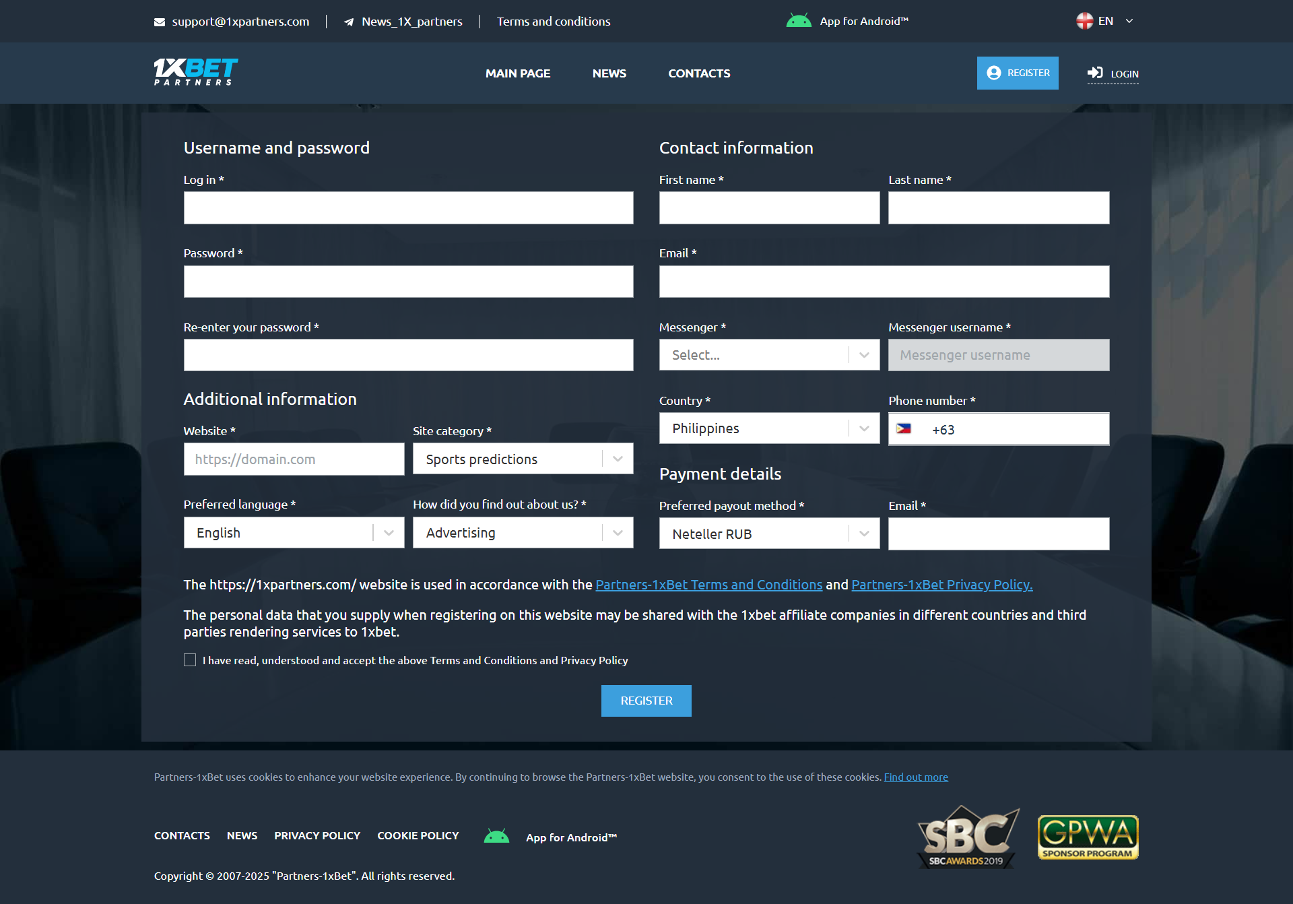Focus the Log in input field
1293x904 pixels.
pyautogui.click(x=408, y=207)
